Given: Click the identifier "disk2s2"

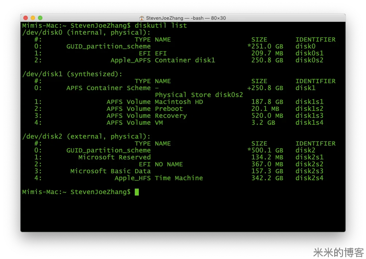Looking at the screenshot, I should (x=309, y=164).
